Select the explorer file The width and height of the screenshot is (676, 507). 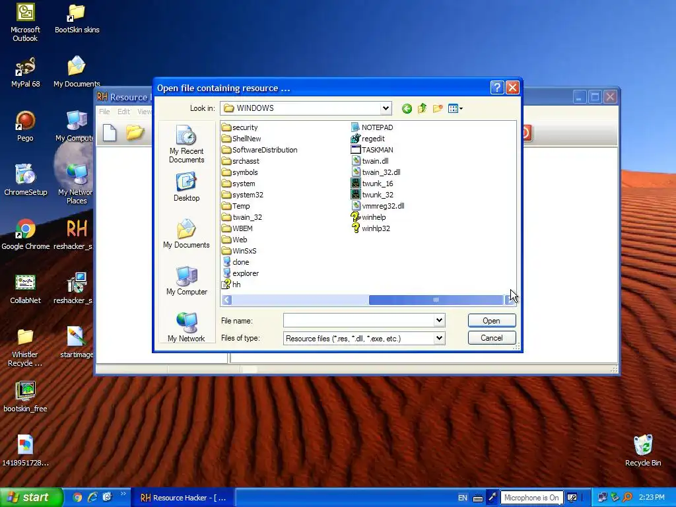[240, 273]
